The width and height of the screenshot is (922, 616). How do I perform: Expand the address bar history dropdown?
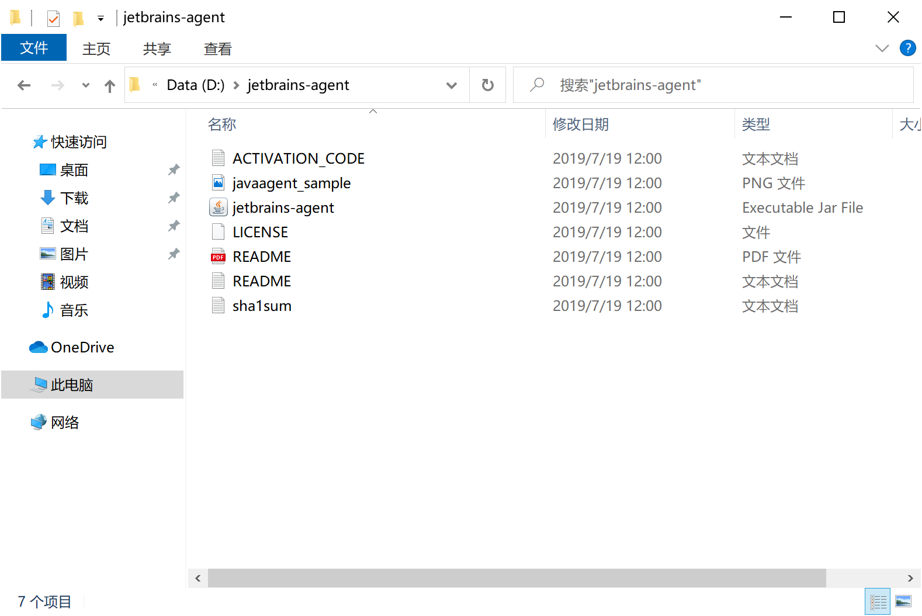[451, 85]
